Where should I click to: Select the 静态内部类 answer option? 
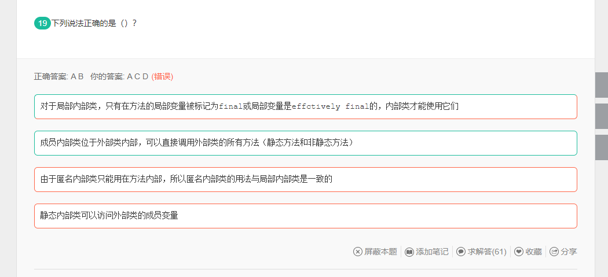point(305,216)
